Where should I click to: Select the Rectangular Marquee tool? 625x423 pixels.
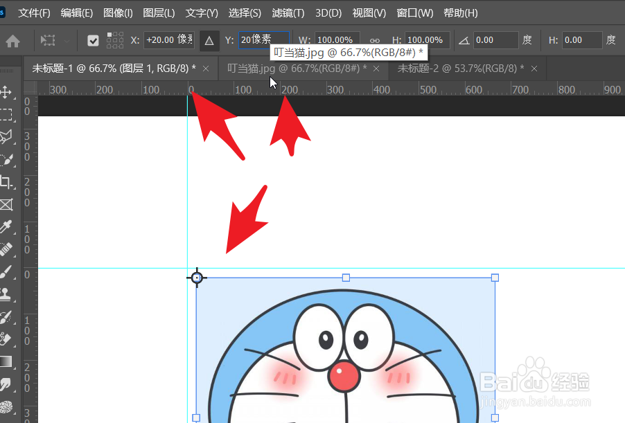(x=6, y=114)
